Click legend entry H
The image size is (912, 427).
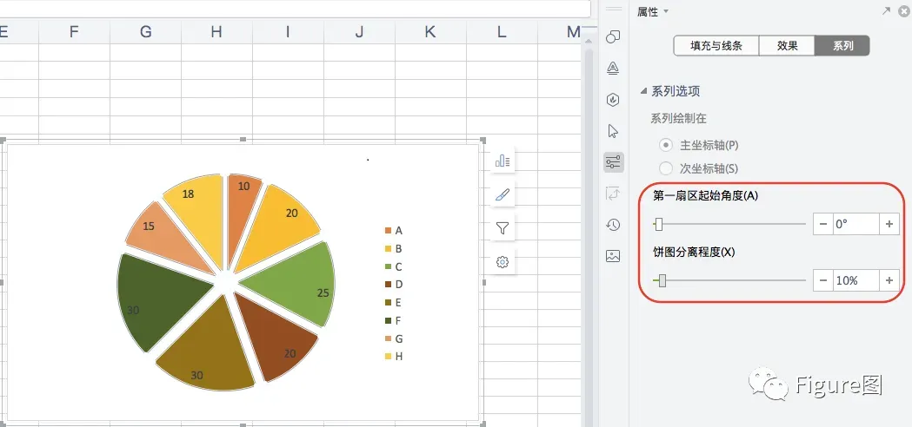click(394, 357)
